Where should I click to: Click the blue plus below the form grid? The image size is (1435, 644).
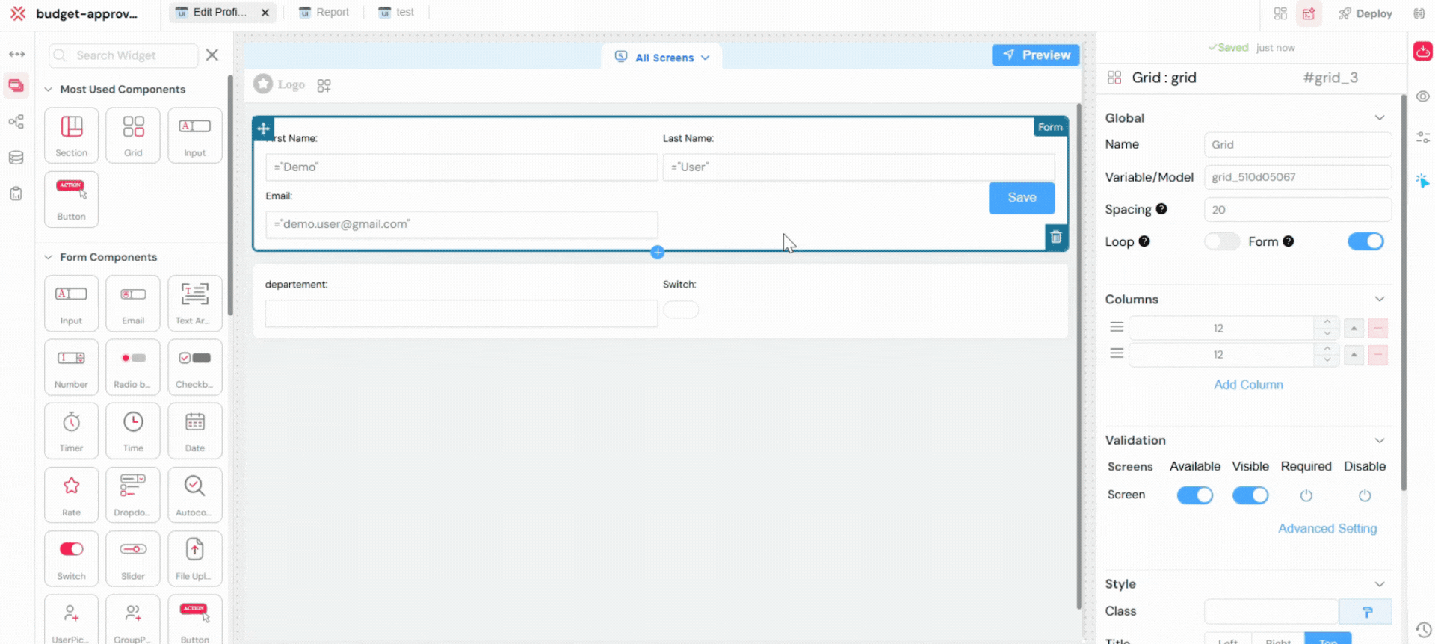click(x=658, y=253)
